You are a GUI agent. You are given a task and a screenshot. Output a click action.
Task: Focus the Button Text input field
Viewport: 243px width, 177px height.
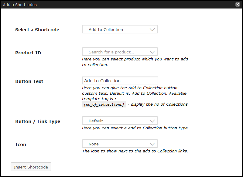[x=120, y=80]
